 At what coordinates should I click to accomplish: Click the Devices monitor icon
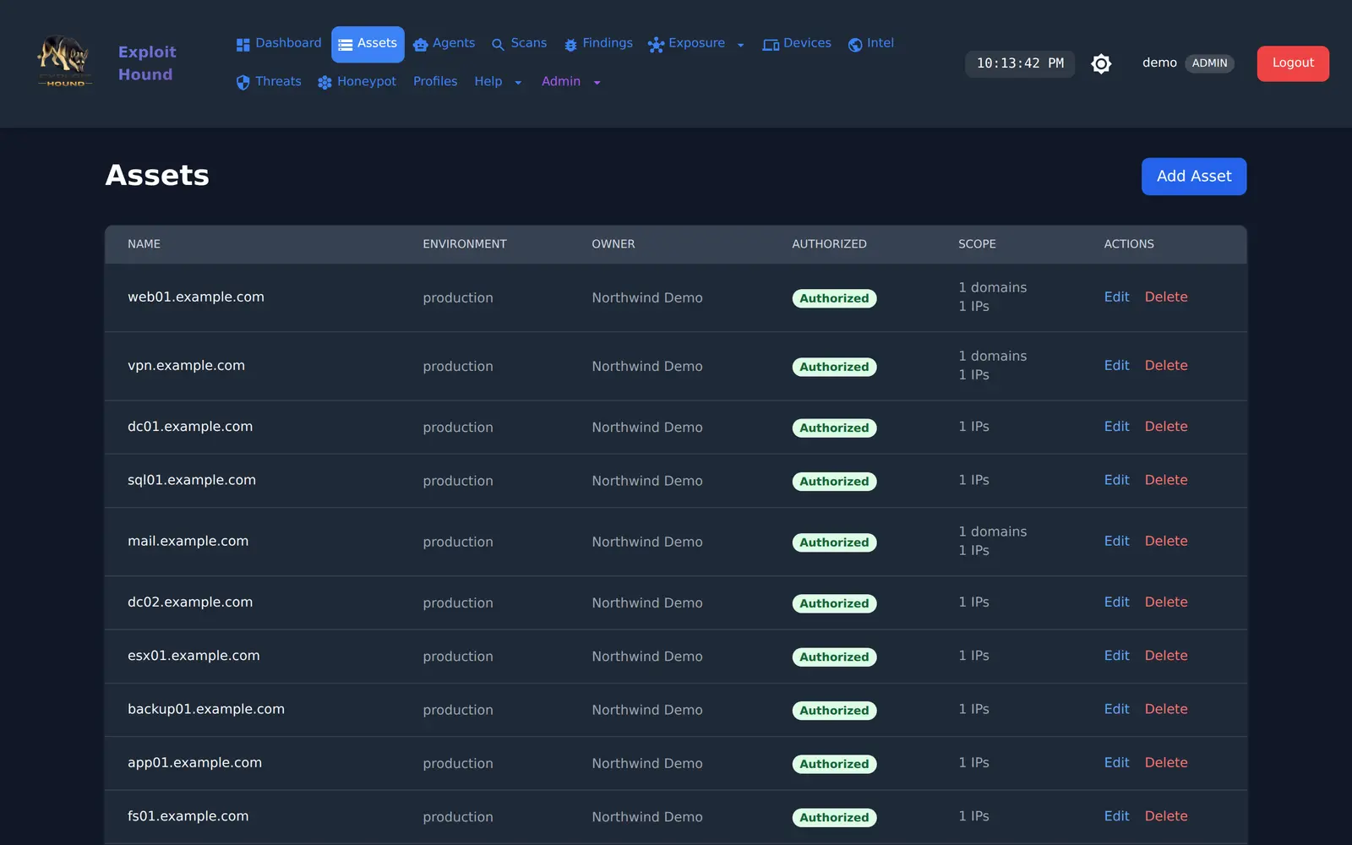pyautogui.click(x=771, y=45)
